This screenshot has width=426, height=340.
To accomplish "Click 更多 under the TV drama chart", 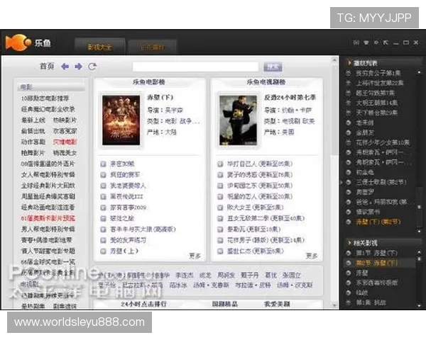I will [312, 256].
